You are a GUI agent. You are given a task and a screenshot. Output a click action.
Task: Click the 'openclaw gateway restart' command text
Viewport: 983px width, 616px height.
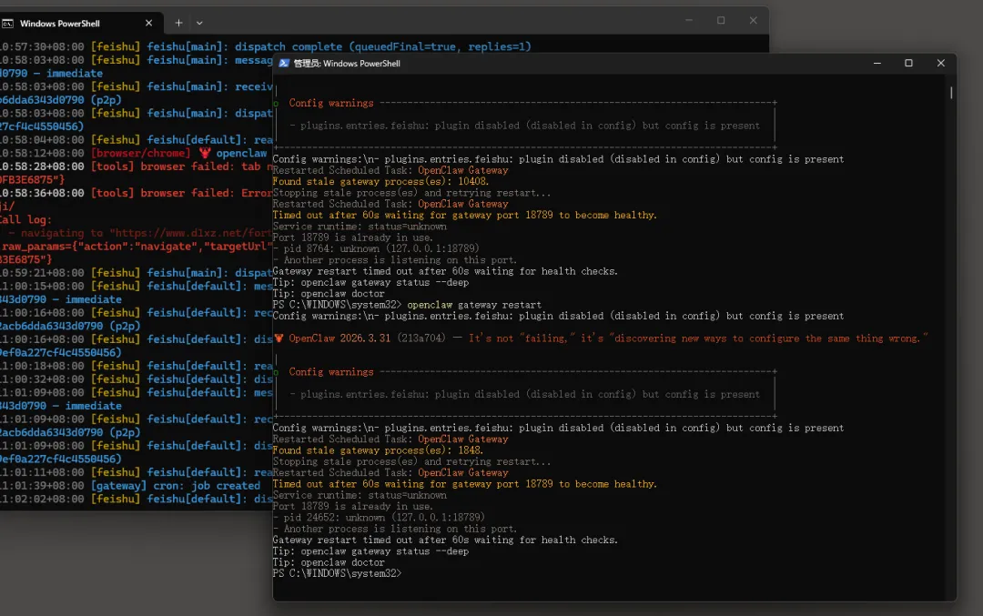coord(474,305)
